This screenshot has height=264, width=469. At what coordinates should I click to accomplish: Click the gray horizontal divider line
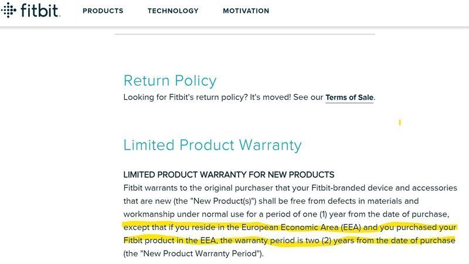coord(244,35)
